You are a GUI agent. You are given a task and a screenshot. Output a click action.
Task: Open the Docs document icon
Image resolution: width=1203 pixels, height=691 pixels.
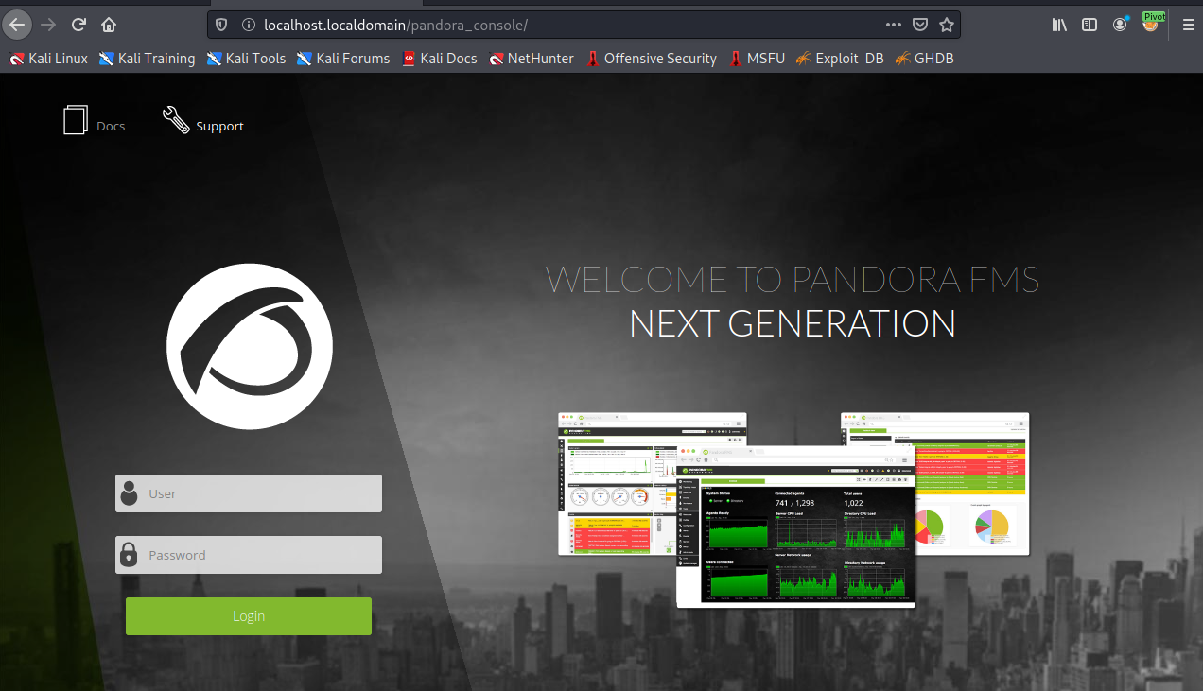76,121
